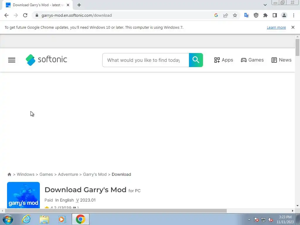Open Windows breadcrumb link

(26, 174)
